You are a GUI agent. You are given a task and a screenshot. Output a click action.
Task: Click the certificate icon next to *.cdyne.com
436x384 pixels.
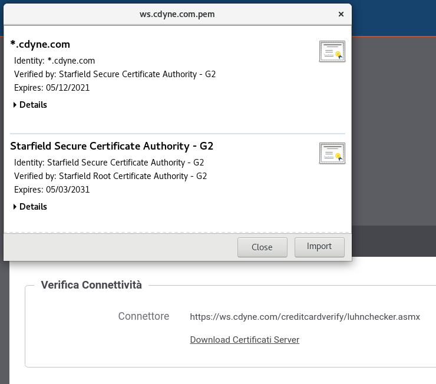tap(332, 51)
